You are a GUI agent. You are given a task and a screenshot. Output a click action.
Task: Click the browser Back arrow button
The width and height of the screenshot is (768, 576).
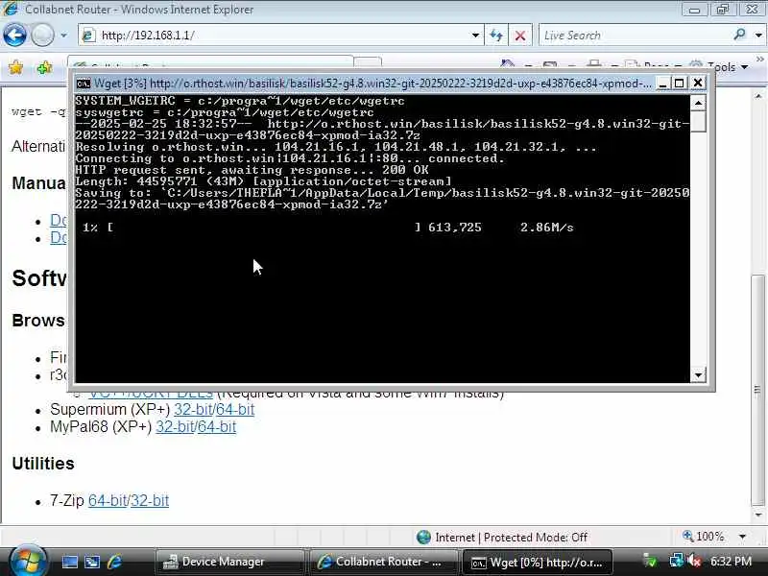14,36
